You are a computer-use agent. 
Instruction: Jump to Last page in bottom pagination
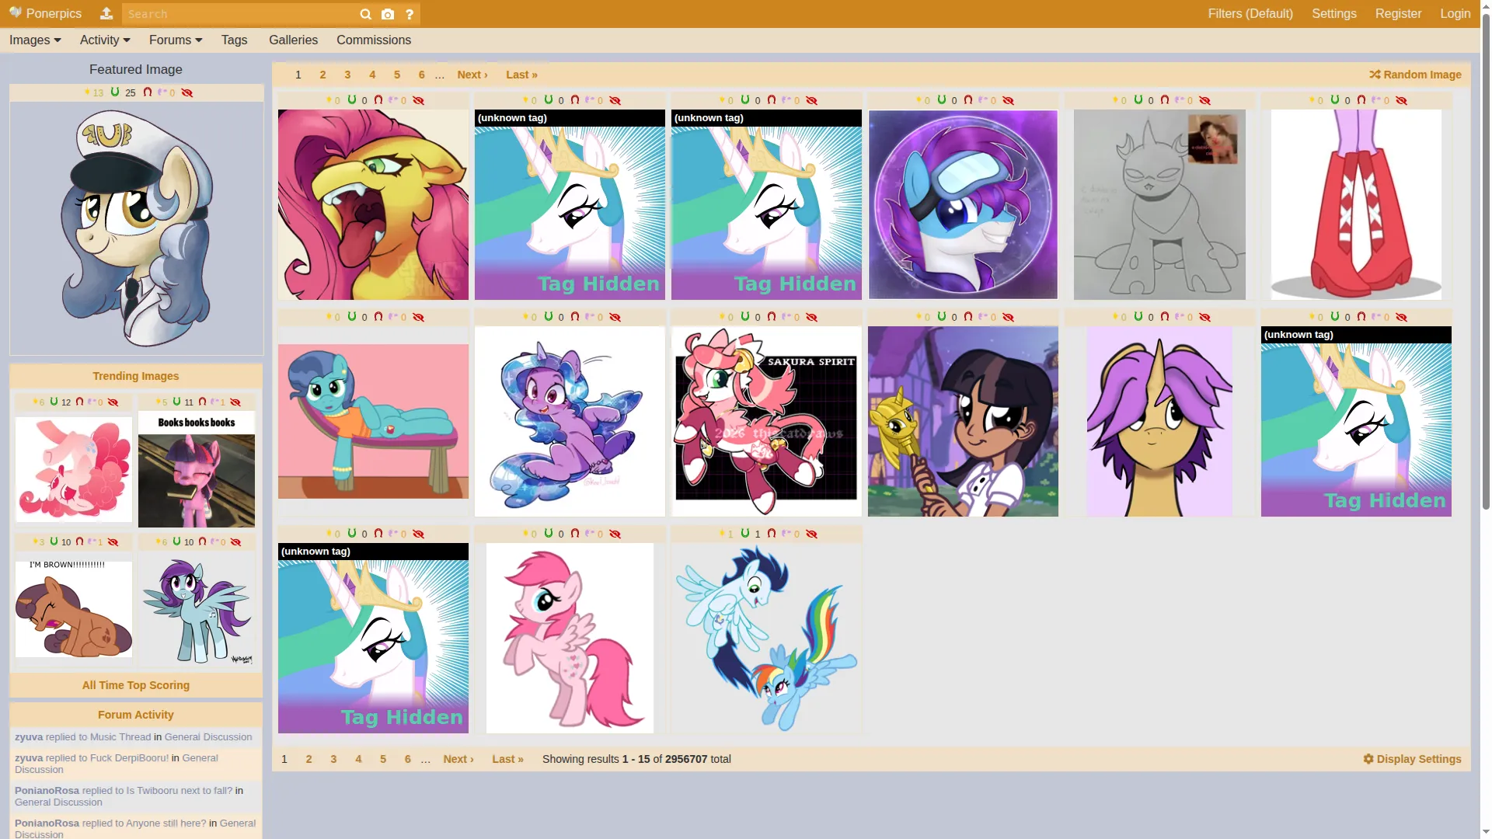click(507, 759)
